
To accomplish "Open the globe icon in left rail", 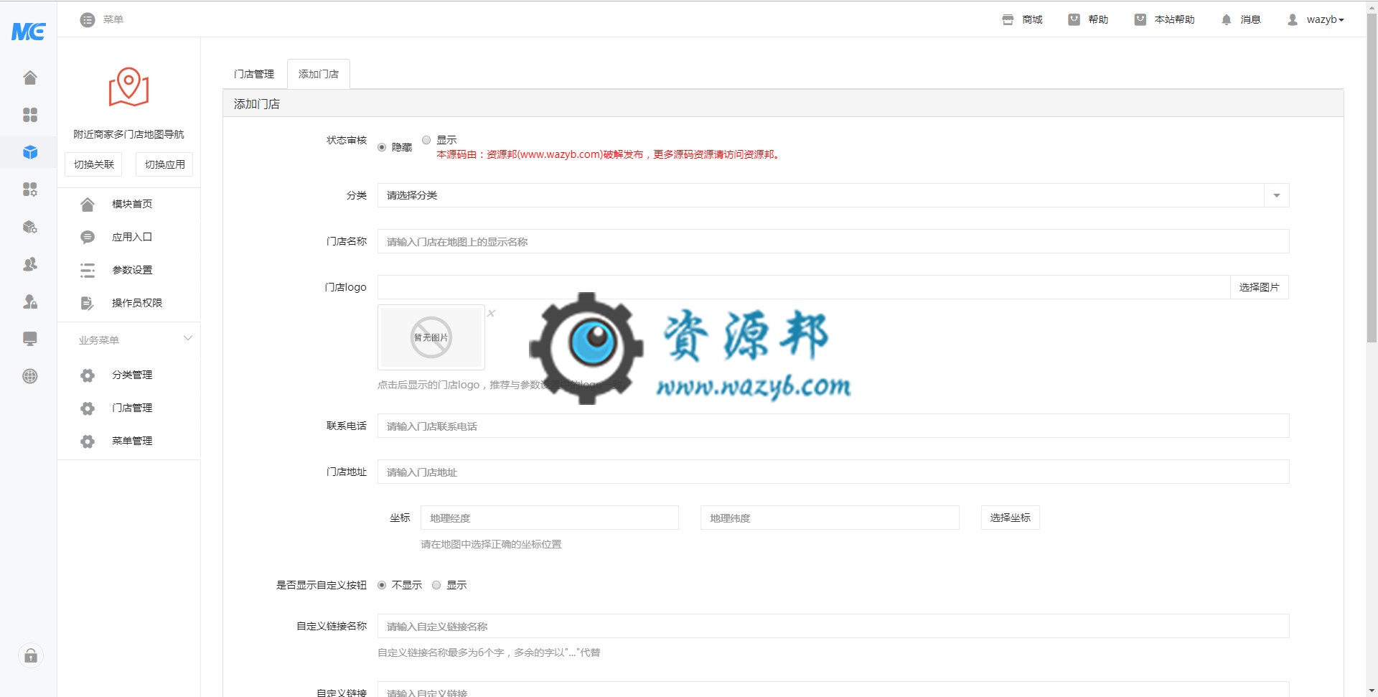I will 30,376.
